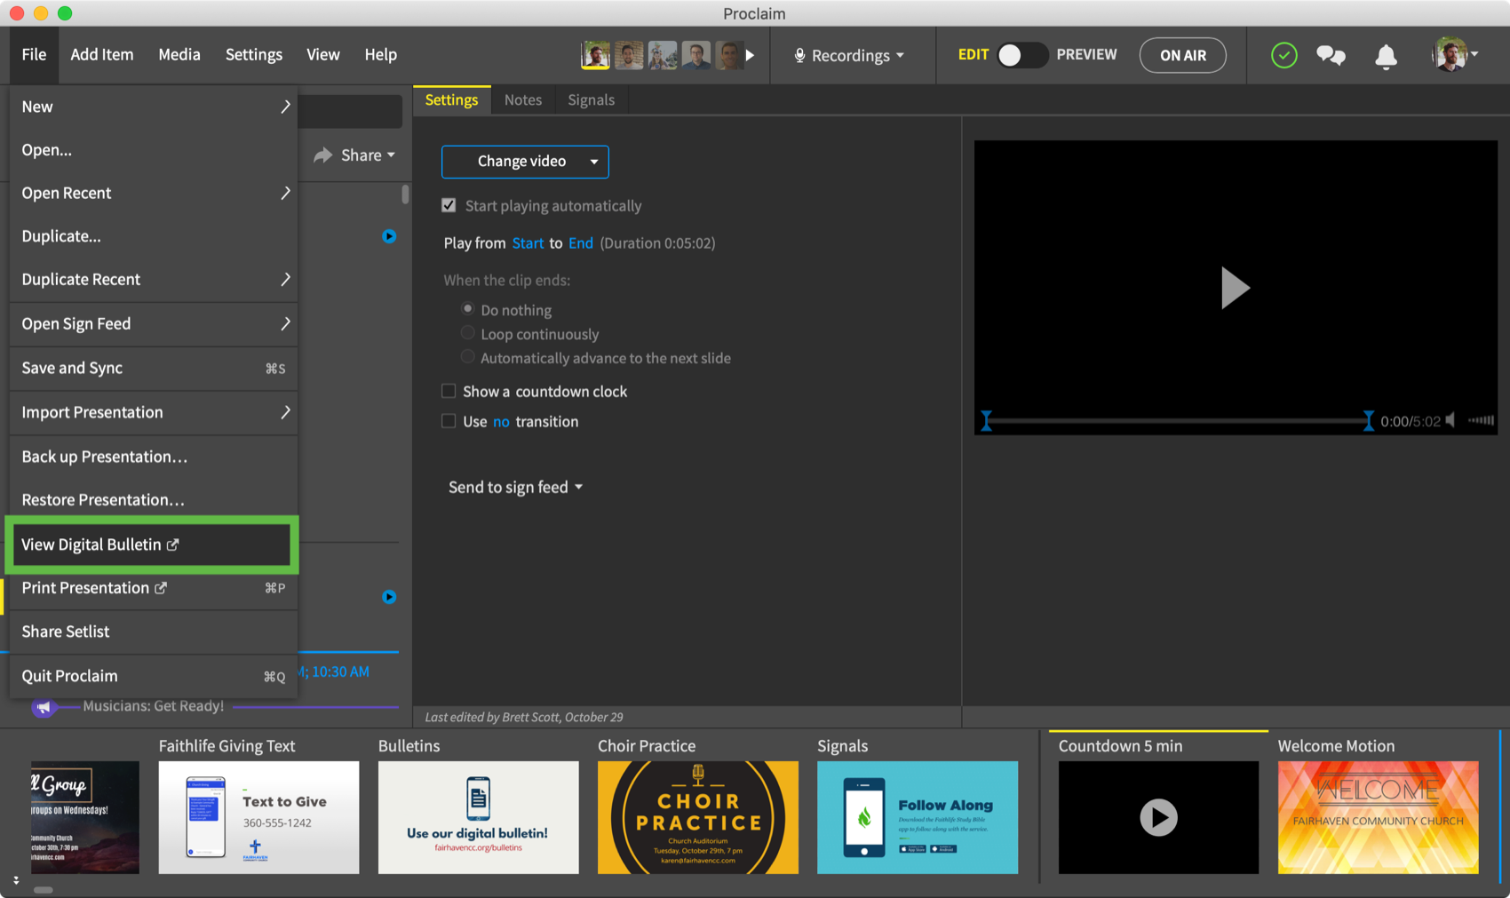Select the Faithlife Giving Text thumbnail
1510x898 pixels.
tap(259, 817)
